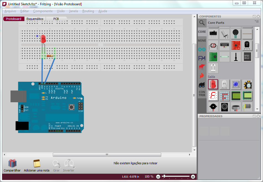Image resolution: width=263 pixels, height=182 pixels.
Task: Open the Ajuda menu
Action: pos(103,11)
